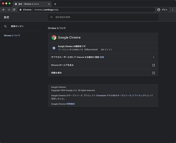Reload the settings page

coord(14,10)
